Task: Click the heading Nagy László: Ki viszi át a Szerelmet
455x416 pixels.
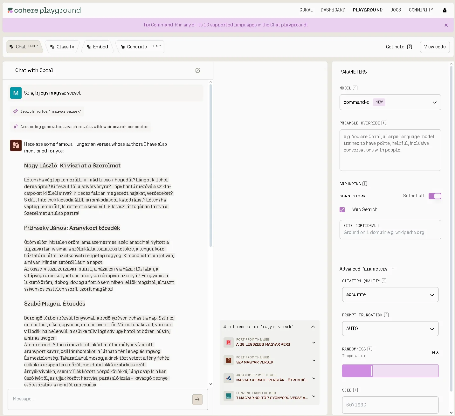Action: click(72, 166)
